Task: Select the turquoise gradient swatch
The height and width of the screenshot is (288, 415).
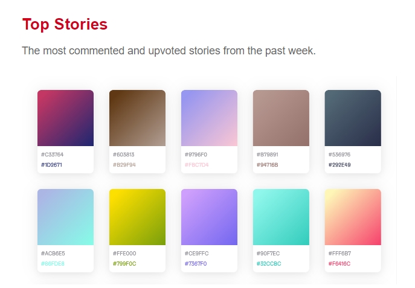Action: (x=281, y=217)
